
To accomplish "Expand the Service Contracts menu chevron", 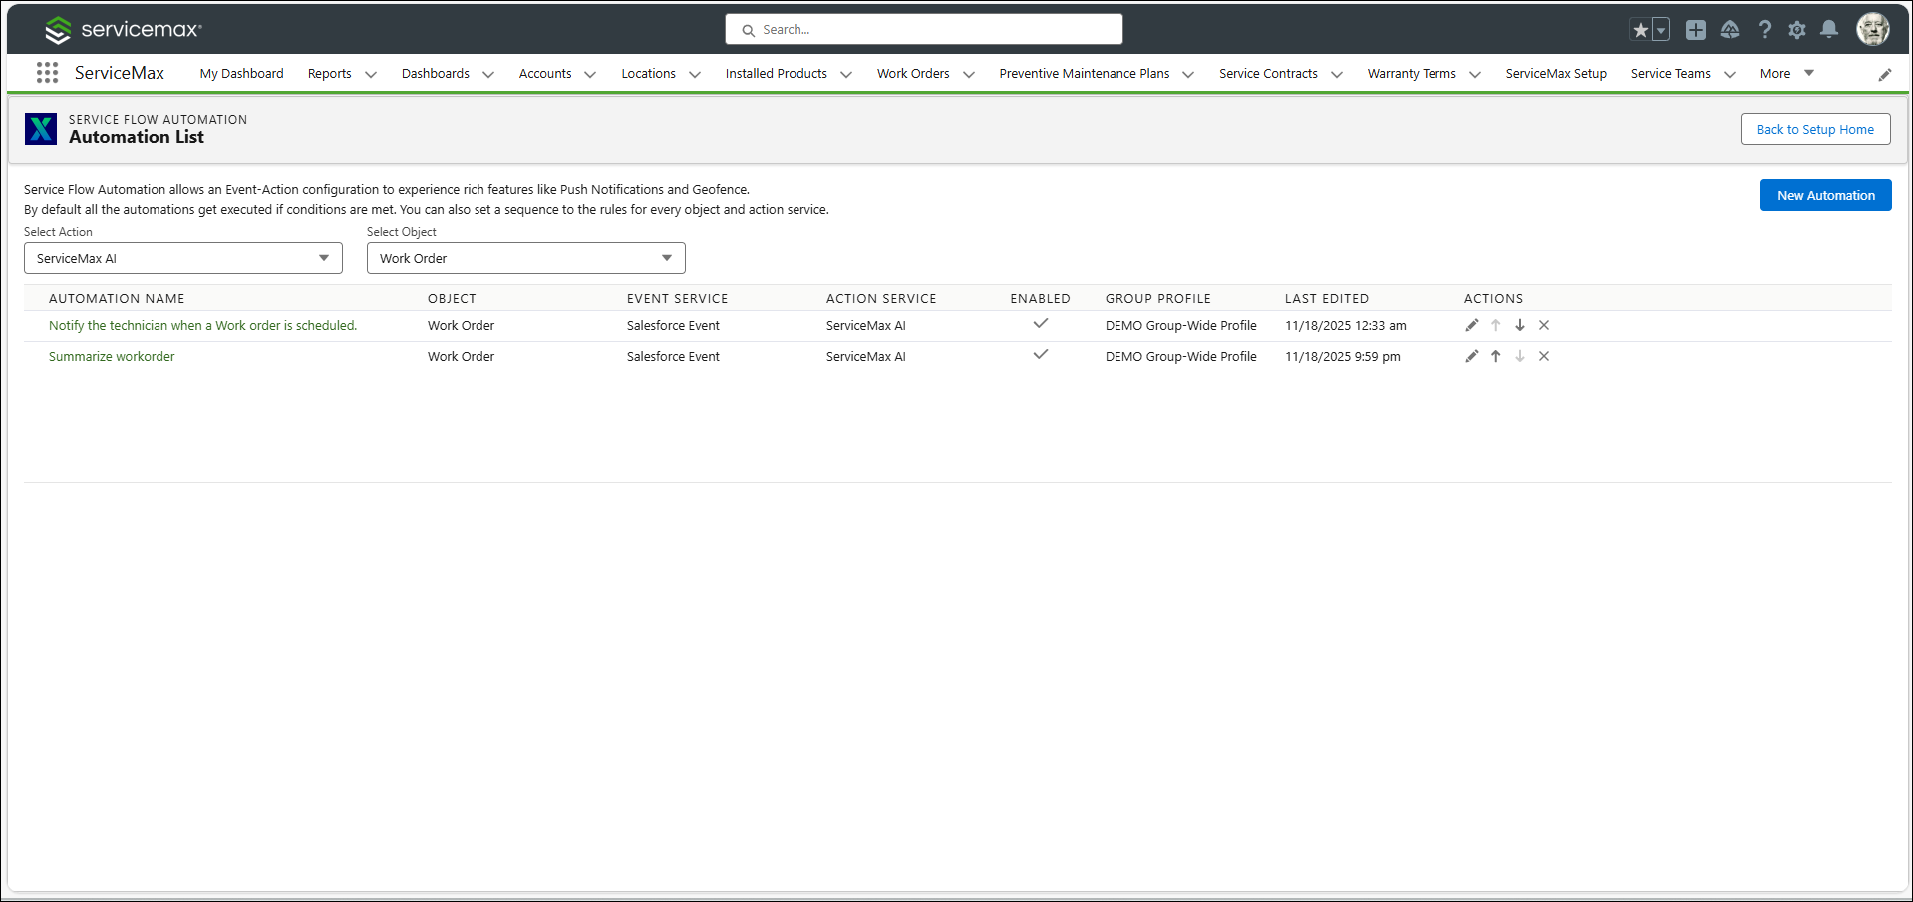I will point(1337,74).
